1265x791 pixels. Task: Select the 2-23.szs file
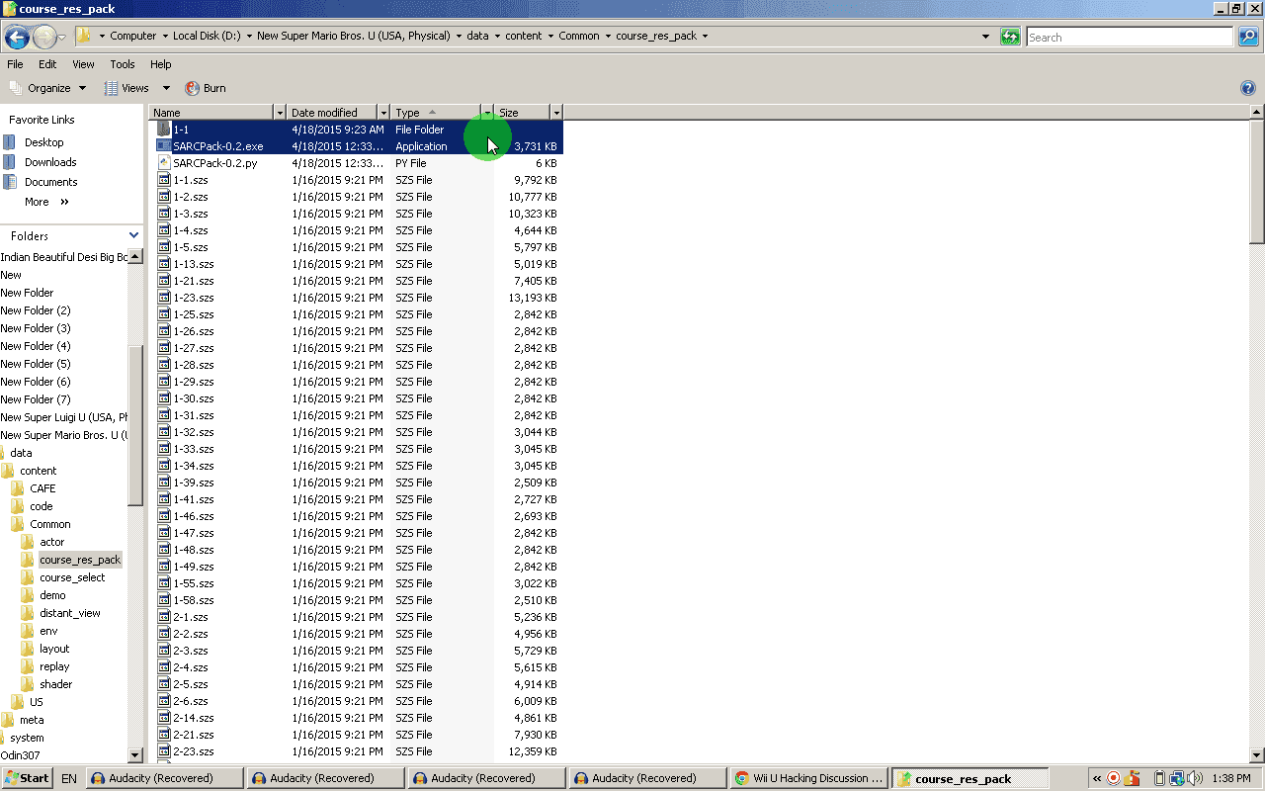pos(194,751)
